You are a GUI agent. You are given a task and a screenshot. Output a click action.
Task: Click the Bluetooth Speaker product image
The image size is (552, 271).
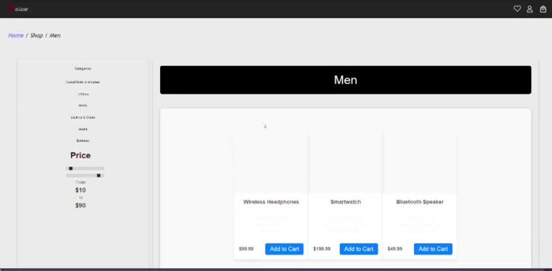point(420,163)
